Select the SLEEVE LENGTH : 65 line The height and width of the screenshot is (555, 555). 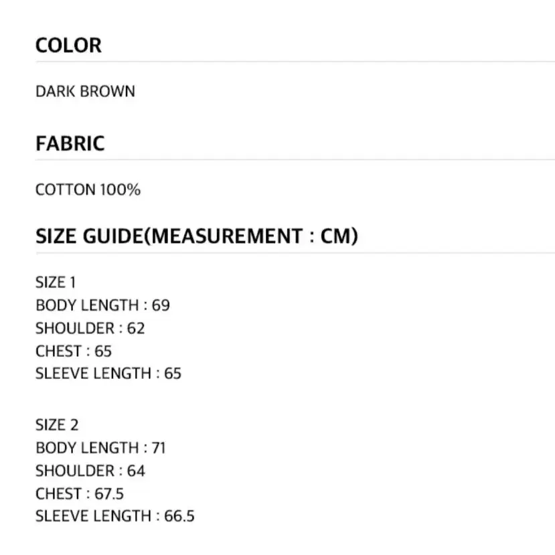[108, 374]
